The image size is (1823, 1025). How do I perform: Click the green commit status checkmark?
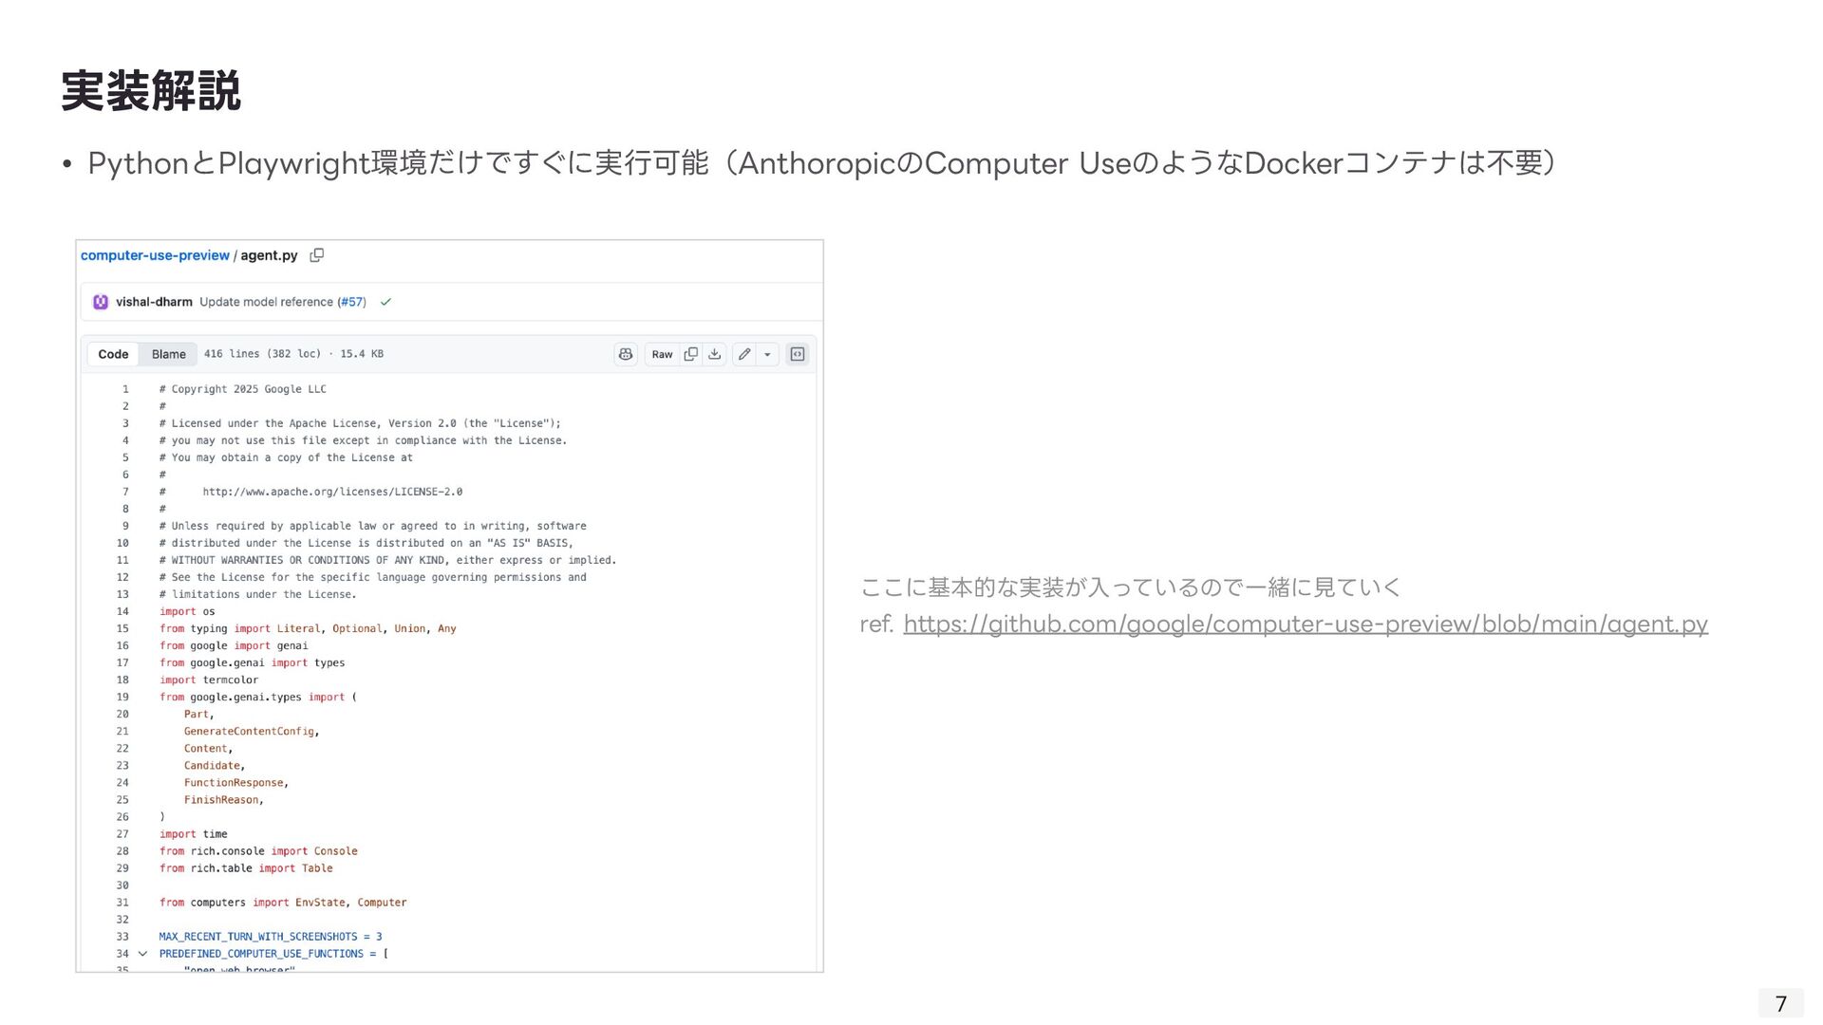(385, 302)
